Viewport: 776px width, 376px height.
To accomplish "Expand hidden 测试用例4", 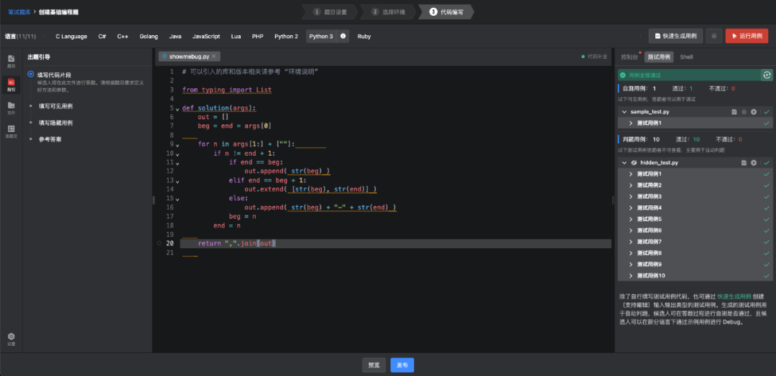I will [x=631, y=207].
